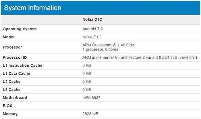
Task: Click the Processor ID row label
Action: pyautogui.click(x=15, y=57)
